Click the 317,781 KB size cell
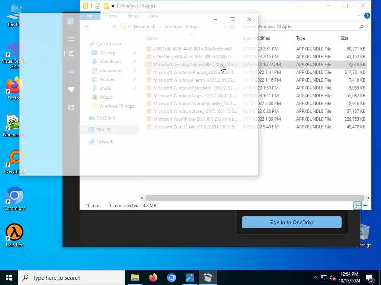The height and width of the screenshot is (285, 381). pos(355,72)
